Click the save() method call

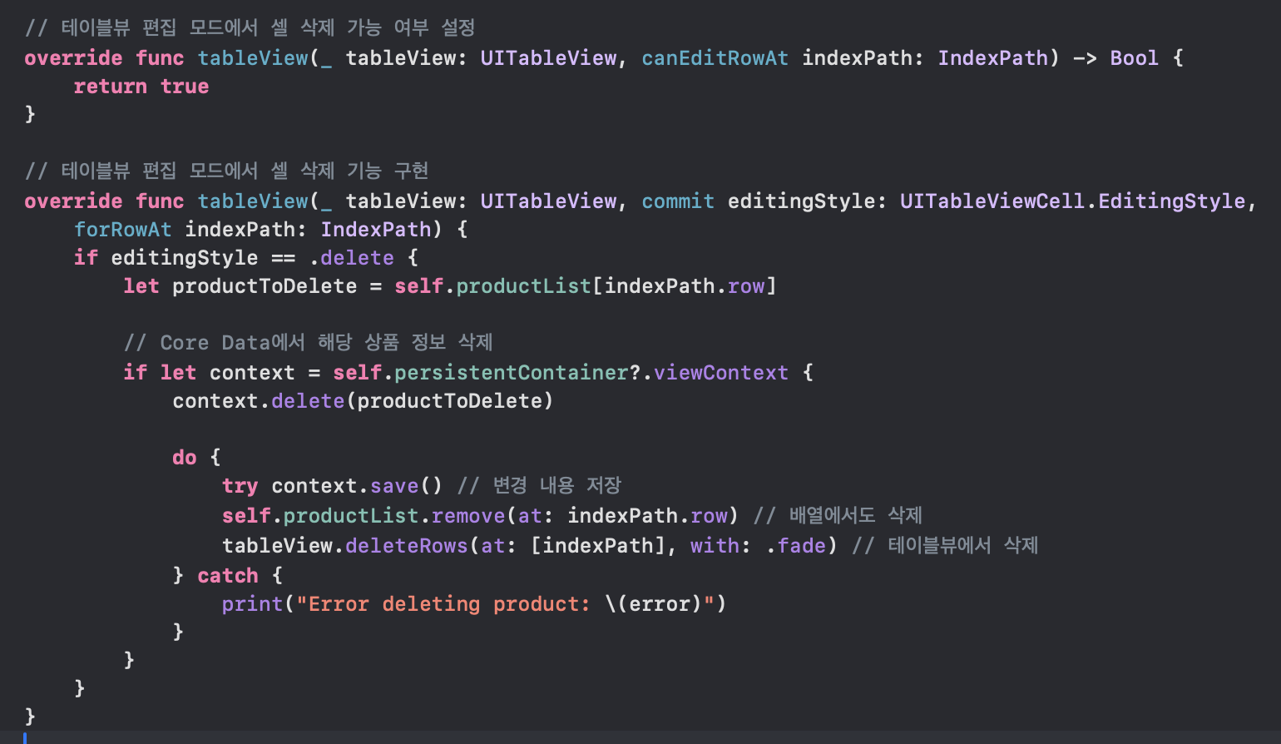(406, 486)
